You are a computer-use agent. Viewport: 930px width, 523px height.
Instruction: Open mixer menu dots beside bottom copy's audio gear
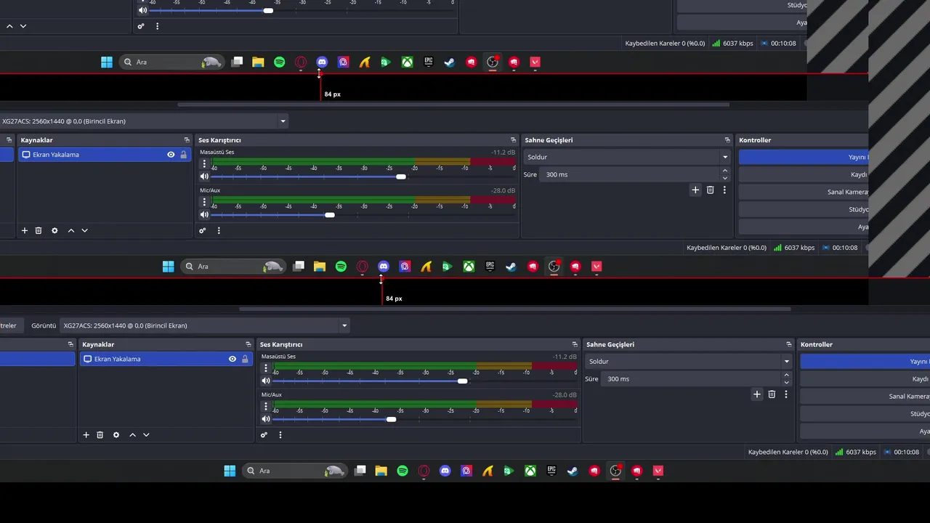280,434
